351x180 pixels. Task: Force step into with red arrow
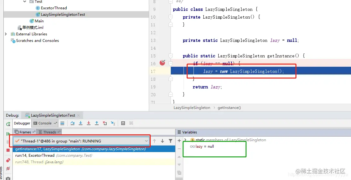[89, 123]
